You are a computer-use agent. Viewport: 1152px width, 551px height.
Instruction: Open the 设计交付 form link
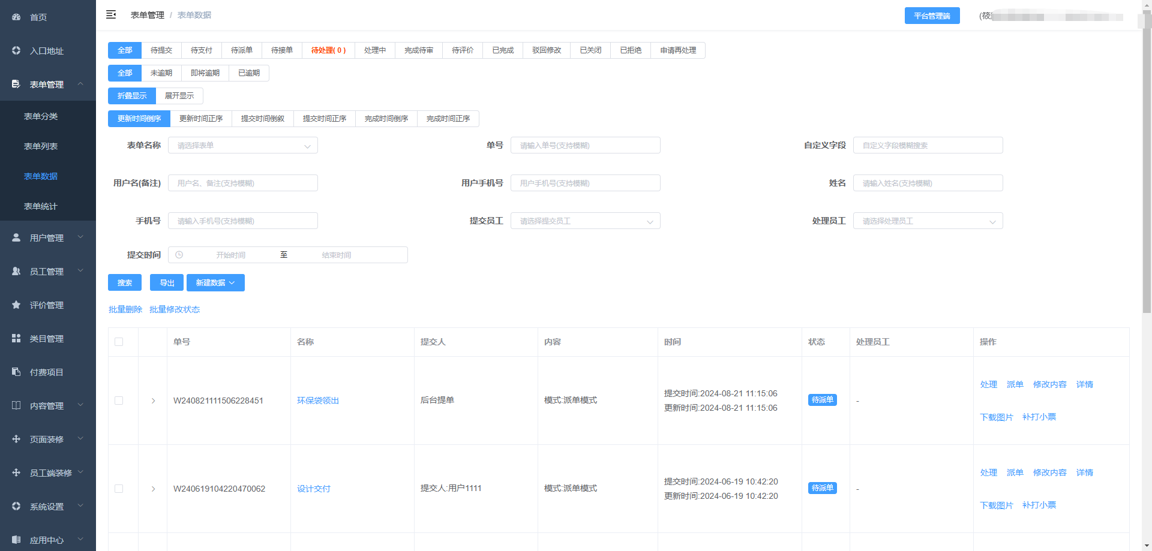314,489
